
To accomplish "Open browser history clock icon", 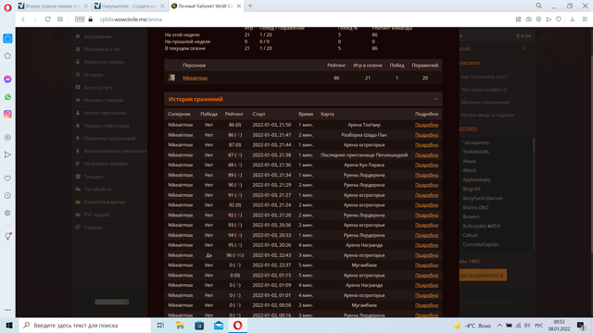I will click(x=7, y=195).
